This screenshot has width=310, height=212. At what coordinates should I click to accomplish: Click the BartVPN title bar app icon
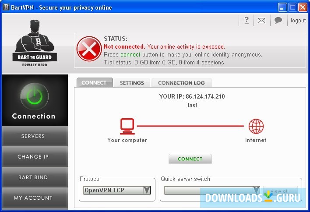pos(6,7)
